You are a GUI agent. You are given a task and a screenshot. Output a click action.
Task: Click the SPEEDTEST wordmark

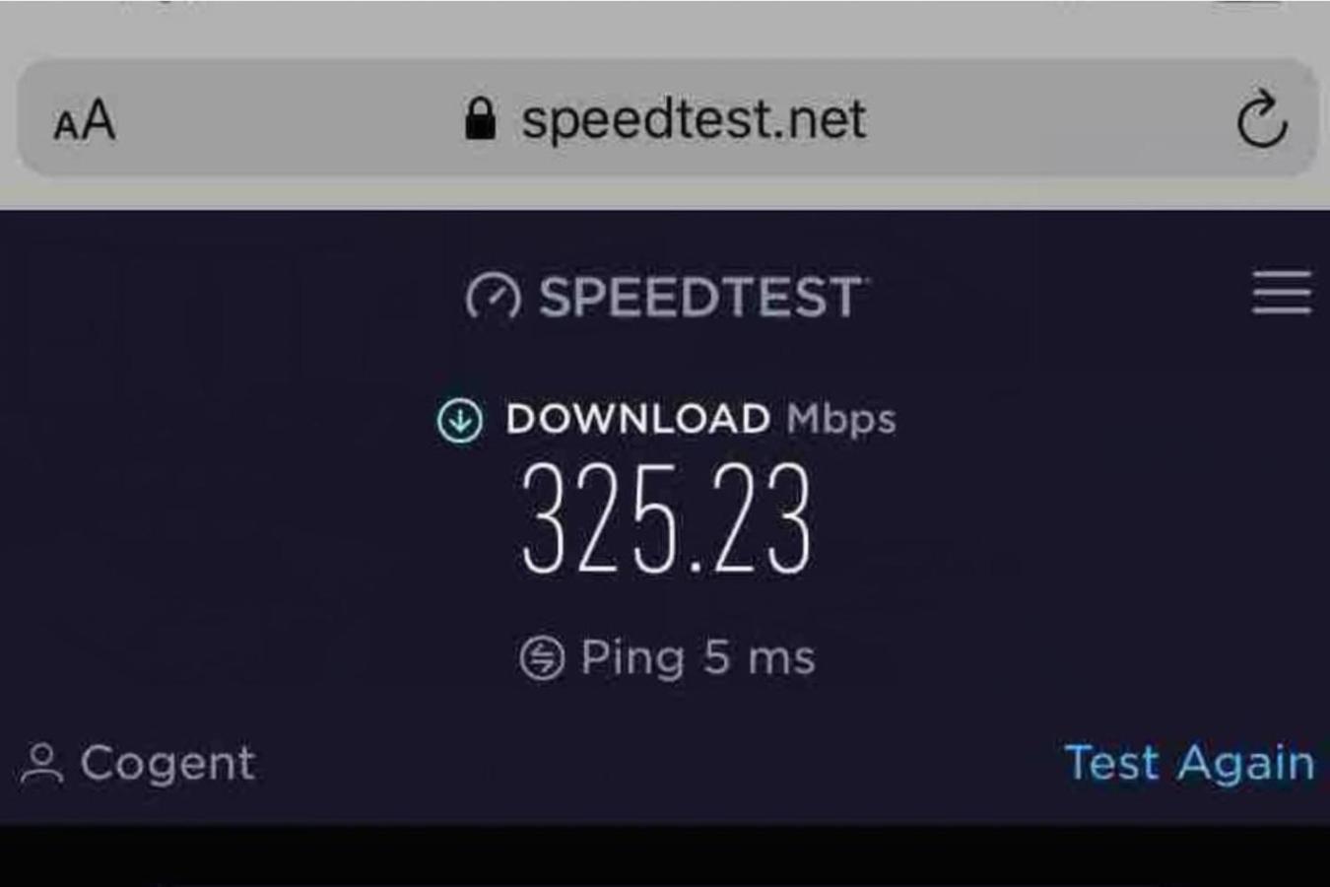(701, 297)
